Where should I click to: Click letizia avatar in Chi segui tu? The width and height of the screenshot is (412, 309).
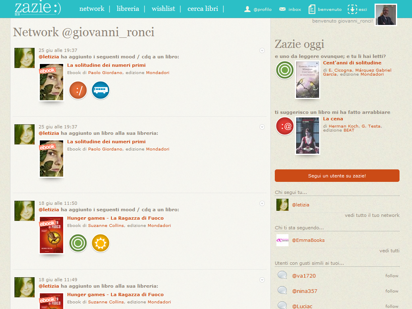click(x=282, y=205)
